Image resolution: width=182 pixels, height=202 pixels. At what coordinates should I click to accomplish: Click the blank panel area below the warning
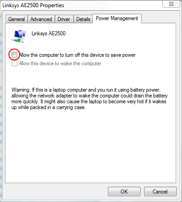(91, 146)
